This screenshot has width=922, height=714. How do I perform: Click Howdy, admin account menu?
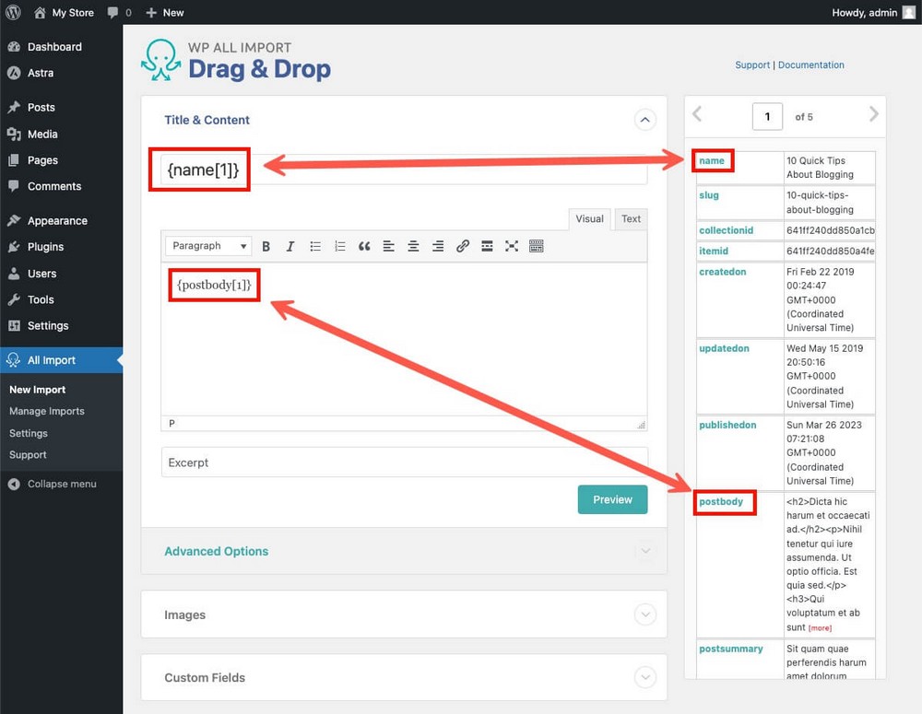pyautogui.click(x=874, y=12)
